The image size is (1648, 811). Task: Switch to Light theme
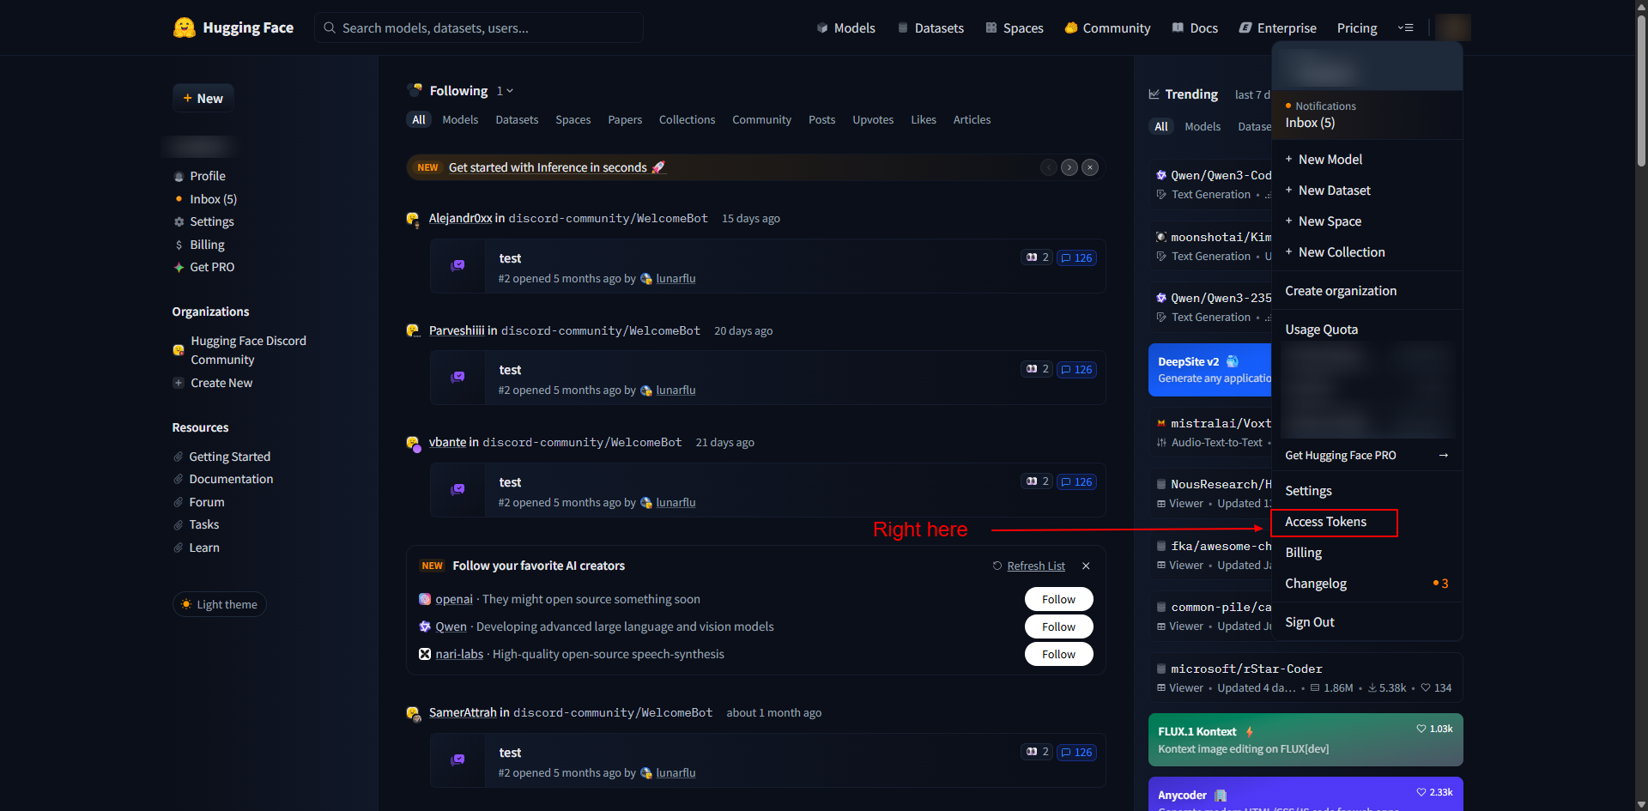click(220, 604)
